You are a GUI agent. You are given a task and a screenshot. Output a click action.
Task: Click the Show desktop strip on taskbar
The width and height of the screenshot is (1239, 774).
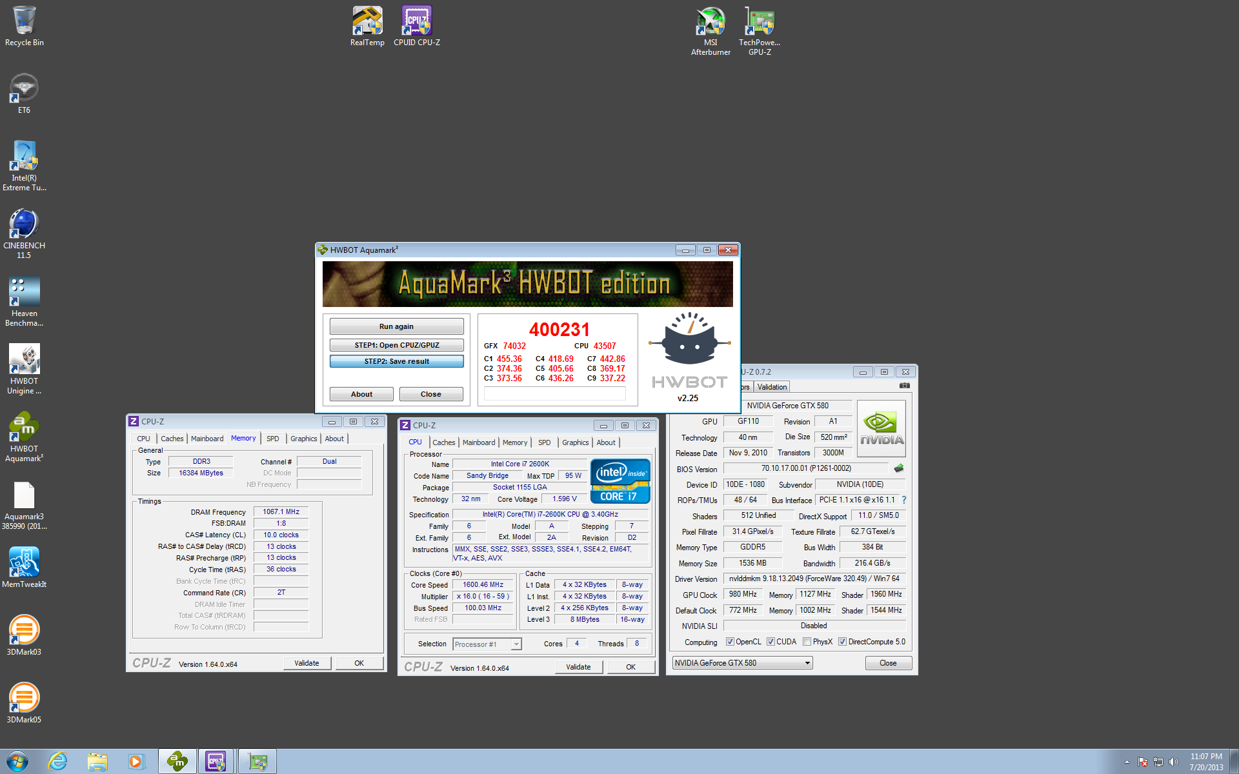point(1234,762)
